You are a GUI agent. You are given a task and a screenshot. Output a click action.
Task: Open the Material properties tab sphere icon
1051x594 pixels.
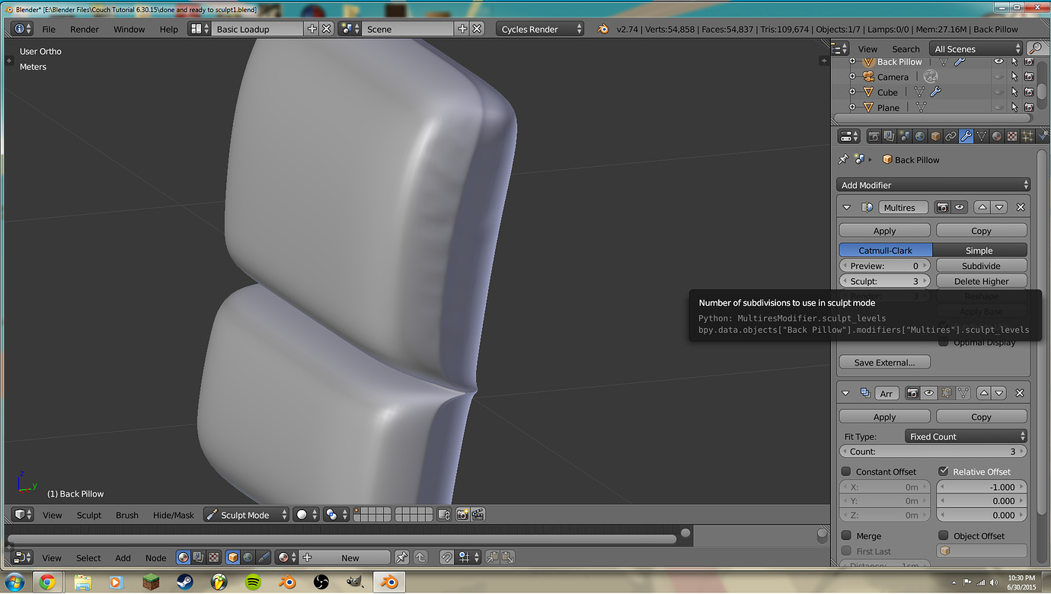[996, 136]
